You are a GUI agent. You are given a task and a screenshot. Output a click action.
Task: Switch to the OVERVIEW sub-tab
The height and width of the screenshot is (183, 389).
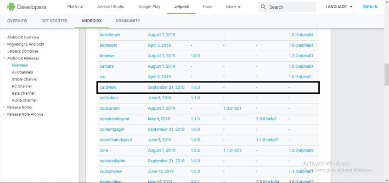pyautogui.click(x=17, y=21)
